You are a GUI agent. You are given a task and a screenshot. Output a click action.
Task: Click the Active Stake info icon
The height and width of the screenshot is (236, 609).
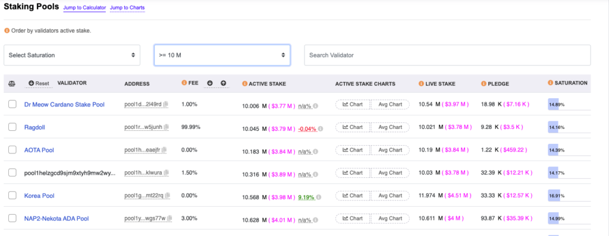click(x=244, y=83)
